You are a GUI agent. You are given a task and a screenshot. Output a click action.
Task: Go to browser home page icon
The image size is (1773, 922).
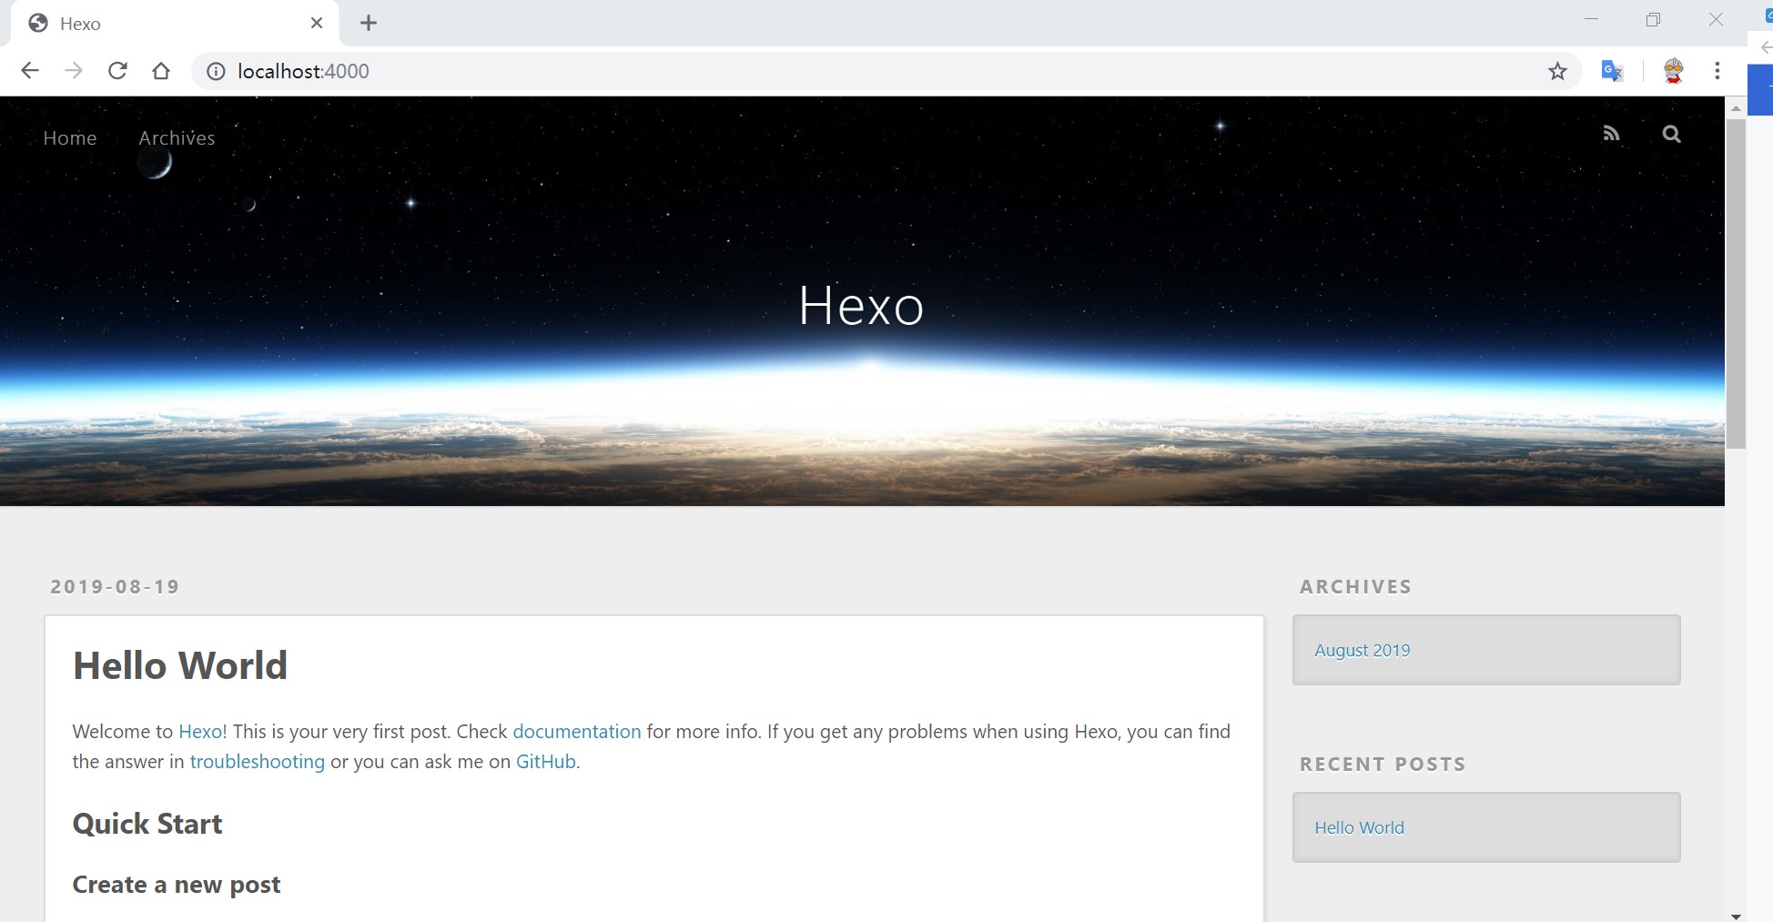(x=161, y=71)
